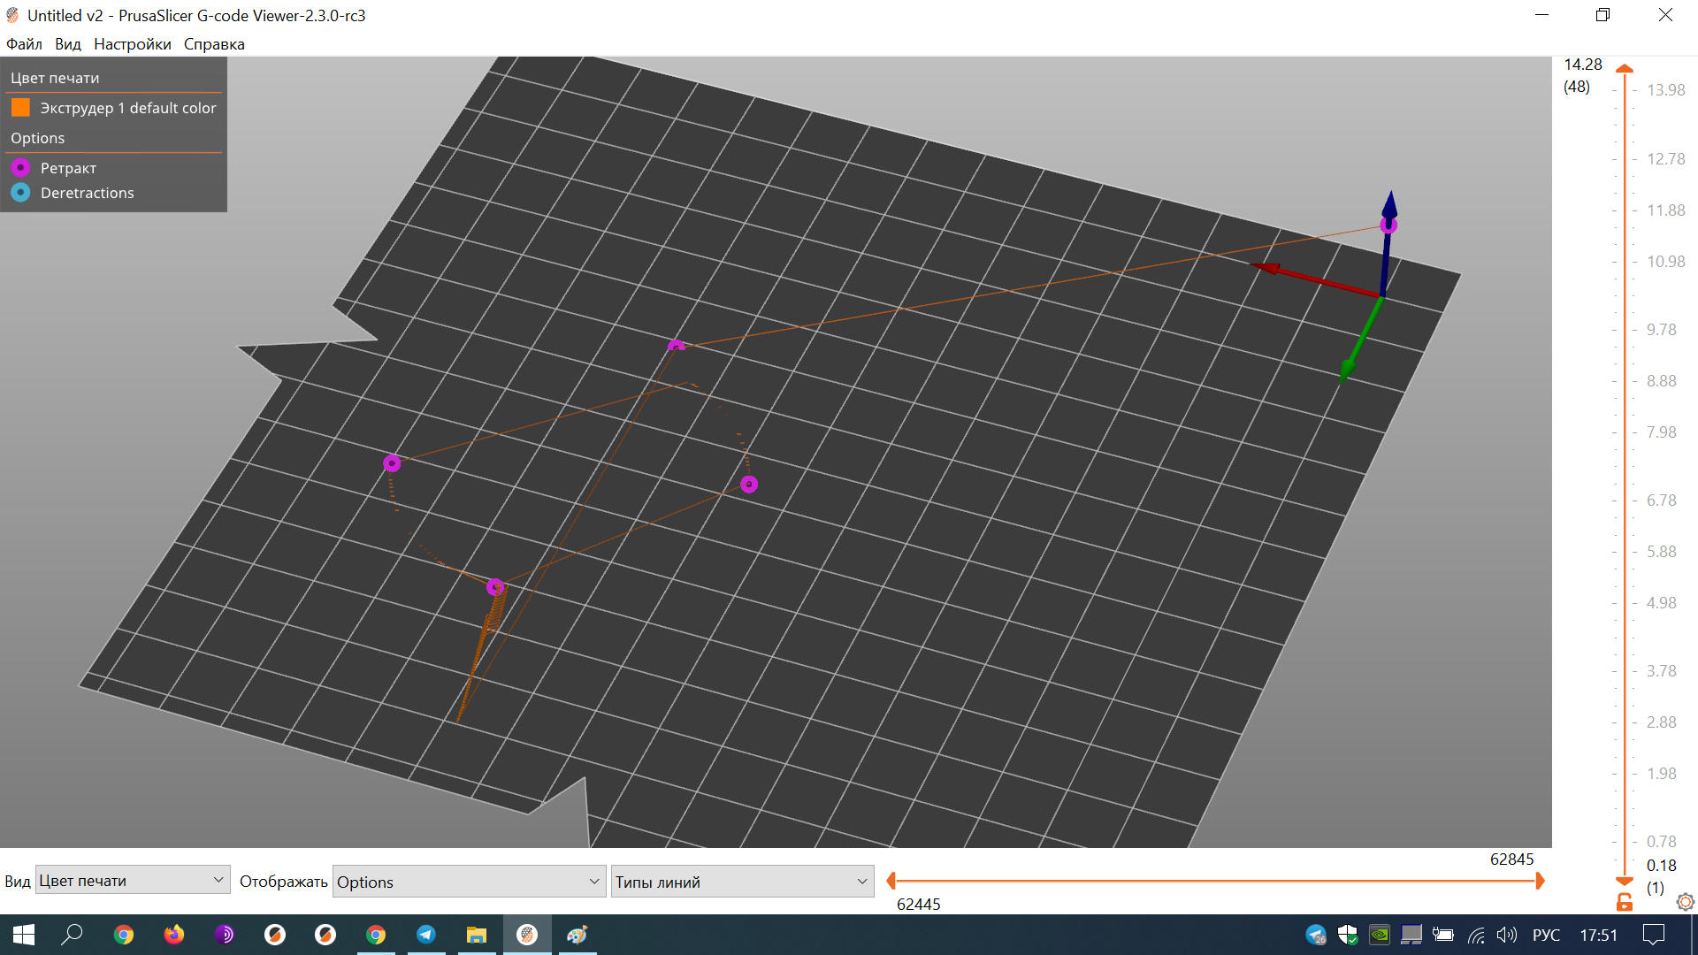Switch input language via РУС indicator
Viewport: 1698px width, 955px height.
point(1546,935)
